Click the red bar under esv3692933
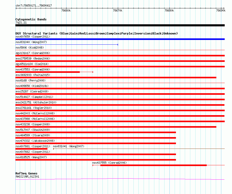 tap(116, 78)
